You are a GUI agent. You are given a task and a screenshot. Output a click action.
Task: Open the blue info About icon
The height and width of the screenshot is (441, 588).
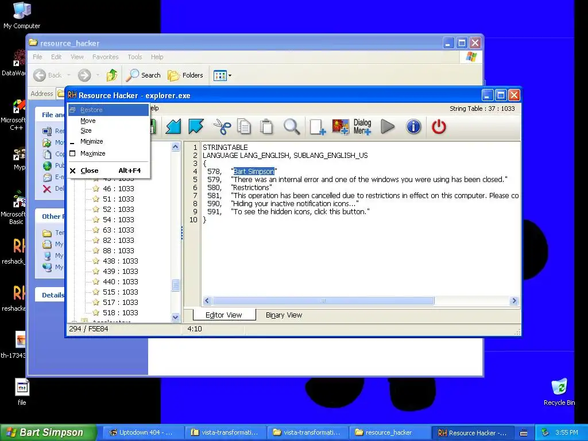coord(413,127)
